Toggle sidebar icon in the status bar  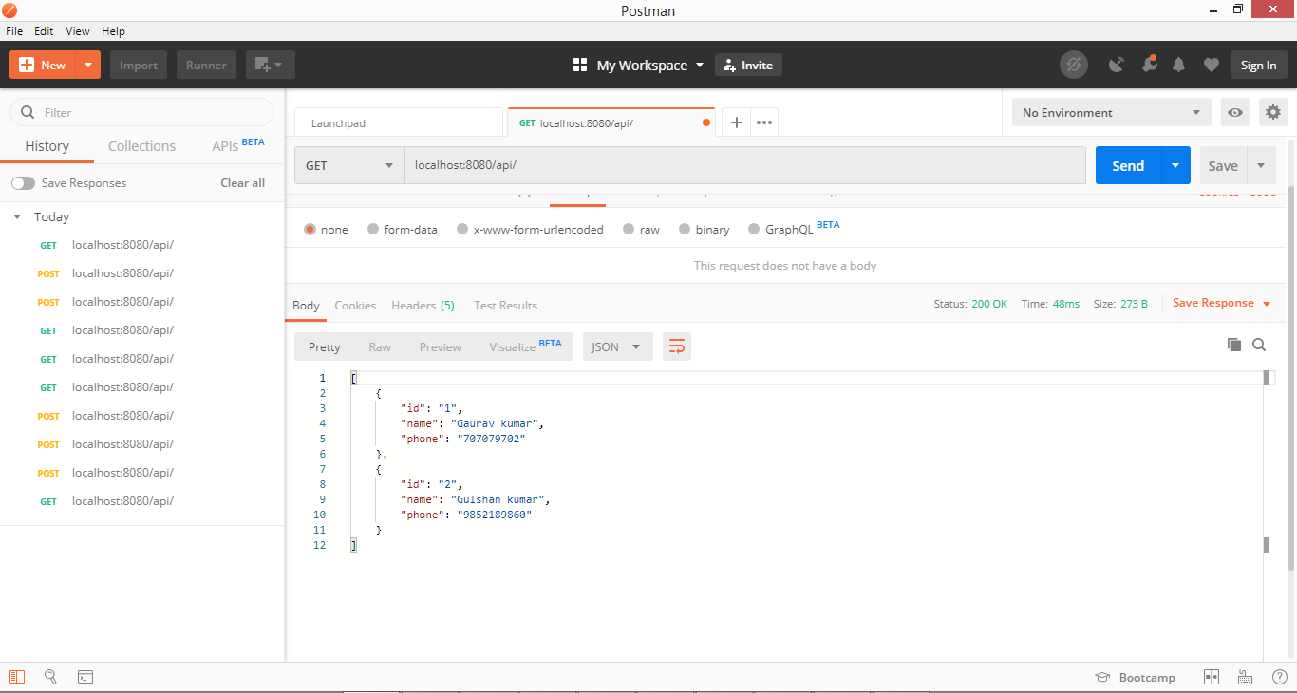click(17, 677)
